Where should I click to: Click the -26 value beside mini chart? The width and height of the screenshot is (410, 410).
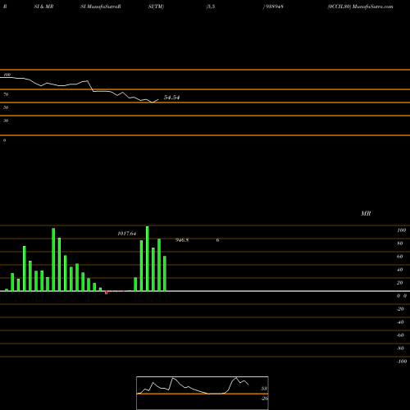point(264,399)
